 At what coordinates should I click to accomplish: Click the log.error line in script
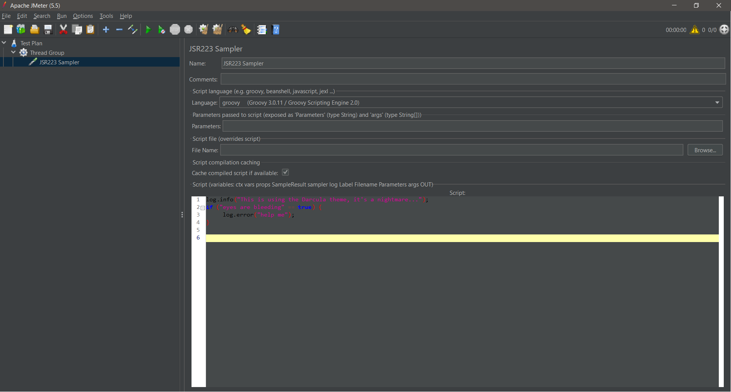(259, 215)
